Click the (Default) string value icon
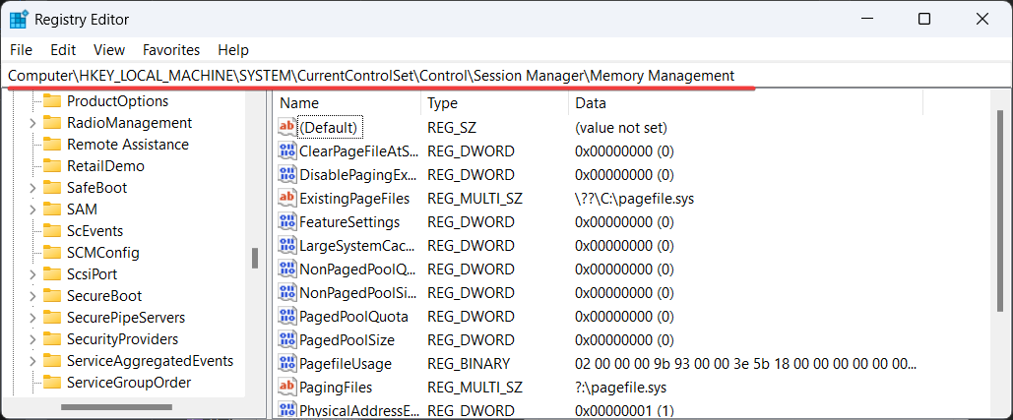 (x=286, y=127)
